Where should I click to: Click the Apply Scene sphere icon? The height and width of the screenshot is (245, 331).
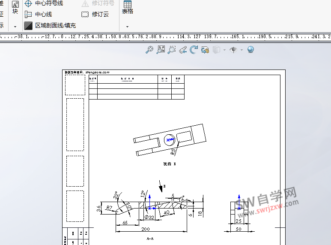click(x=250, y=50)
